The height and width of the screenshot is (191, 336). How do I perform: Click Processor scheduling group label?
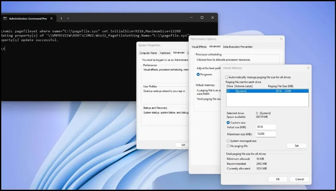click(208, 55)
